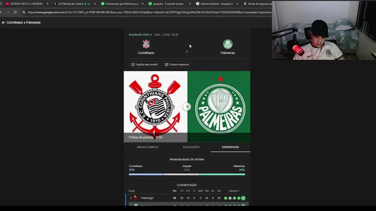The height and width of the screenshot is (211, 376).
Task: Close the Entenda por que Palmeiras tab
Action: (142, 4)
